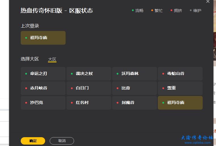The width and height of the screenshot is (216, 146).
Task: Click the 上次登录 section heading
Action: click(x=30, y=26)
